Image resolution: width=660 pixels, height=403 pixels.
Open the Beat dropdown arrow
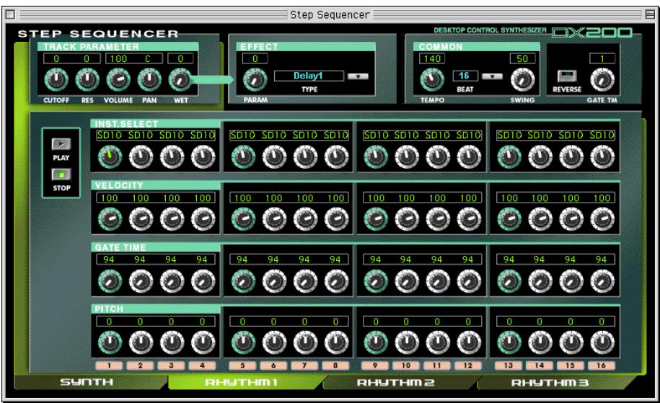pyautogui.click(x=492, y=76)
